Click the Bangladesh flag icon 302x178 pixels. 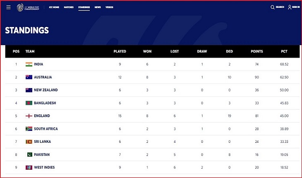pyautogui.click(x=29, y=103)
